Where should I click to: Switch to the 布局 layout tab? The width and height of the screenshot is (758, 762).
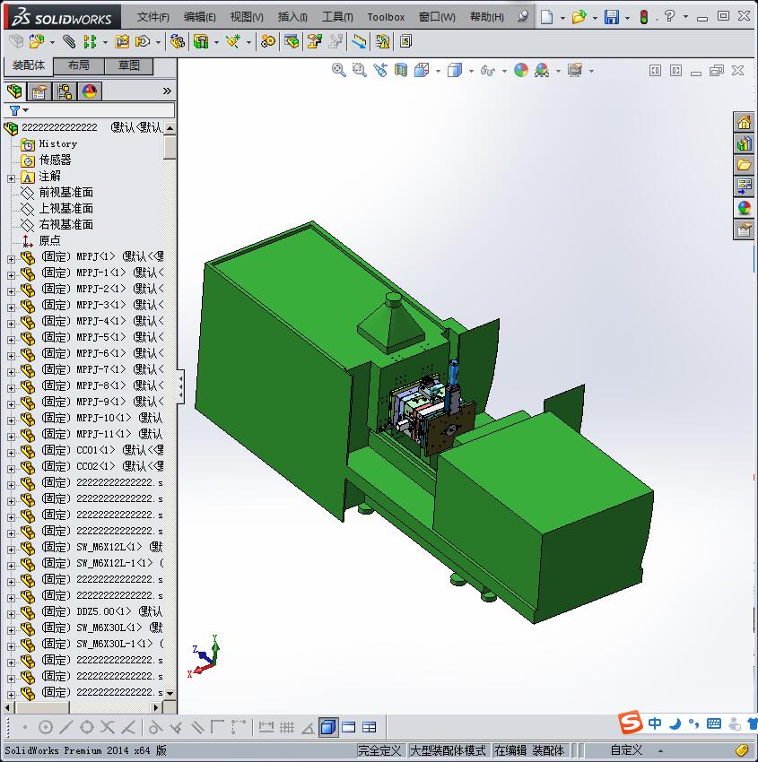coord(78,65)
